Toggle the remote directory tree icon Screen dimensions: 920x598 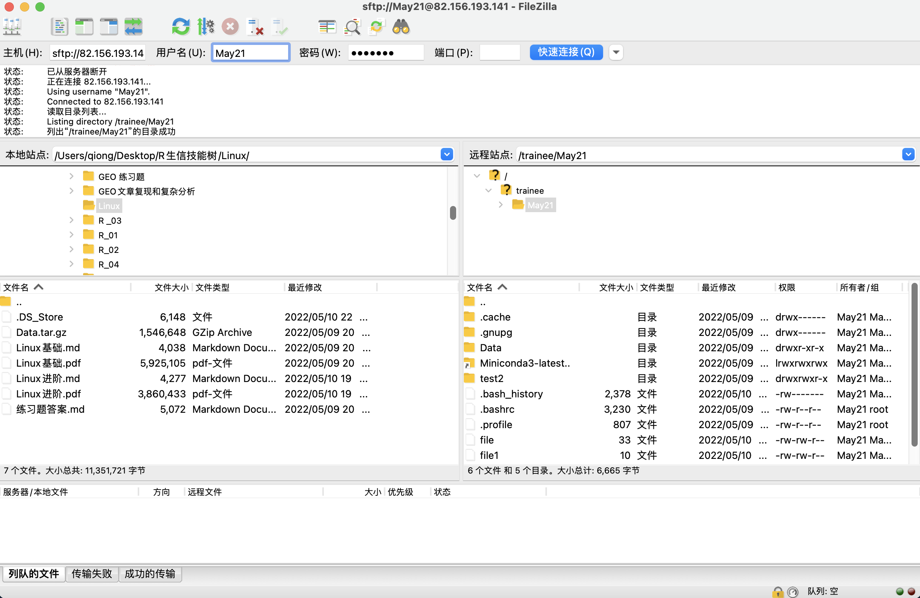tap(108, 27)
